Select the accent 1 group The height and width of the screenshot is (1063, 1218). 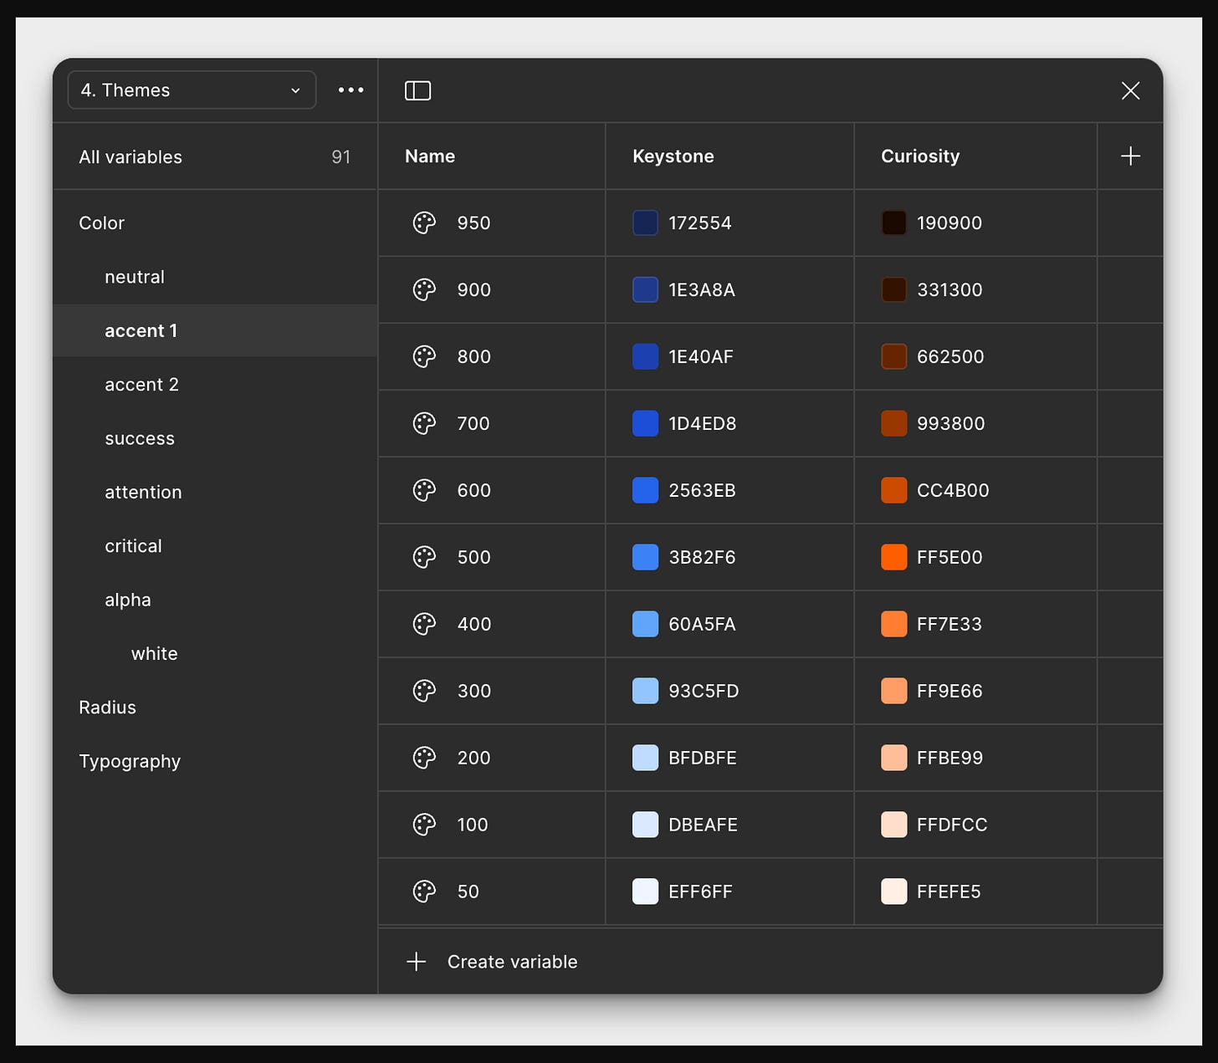215,330
